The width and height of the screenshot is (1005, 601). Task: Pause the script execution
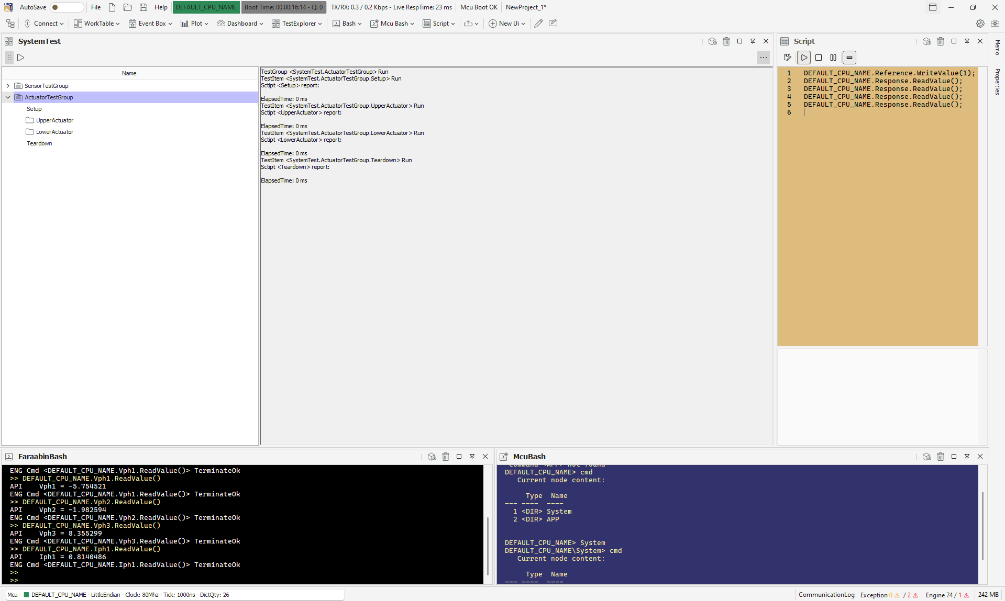tap(833, 58)
